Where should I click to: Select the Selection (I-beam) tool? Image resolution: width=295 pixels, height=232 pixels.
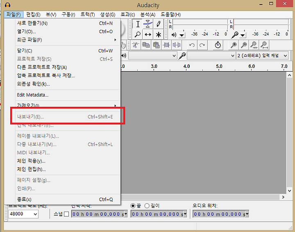[138, 24]
